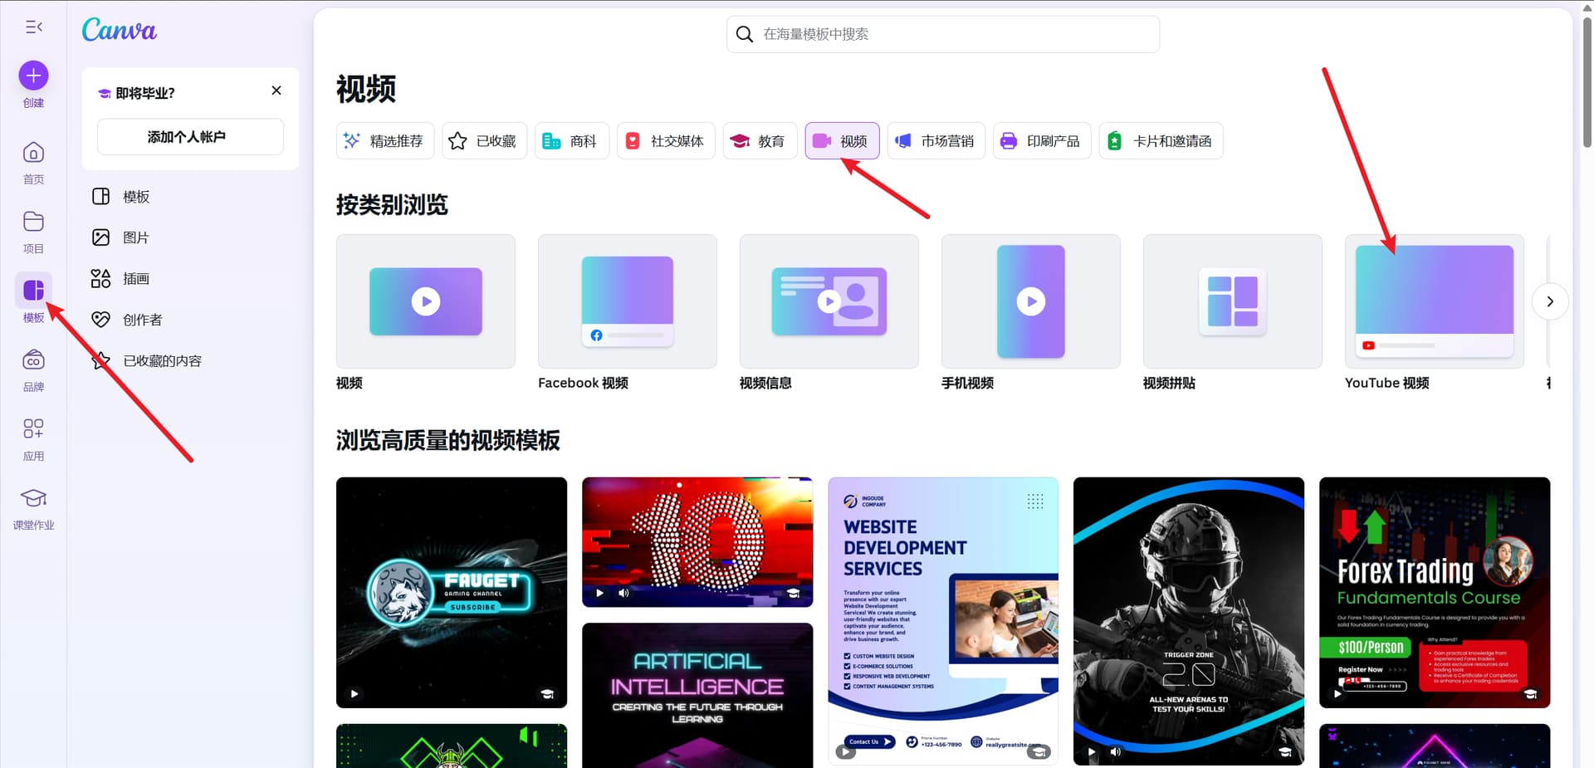Click education cap badge on Forex template
This screenshot has height=768, width=1594.
1531,694
